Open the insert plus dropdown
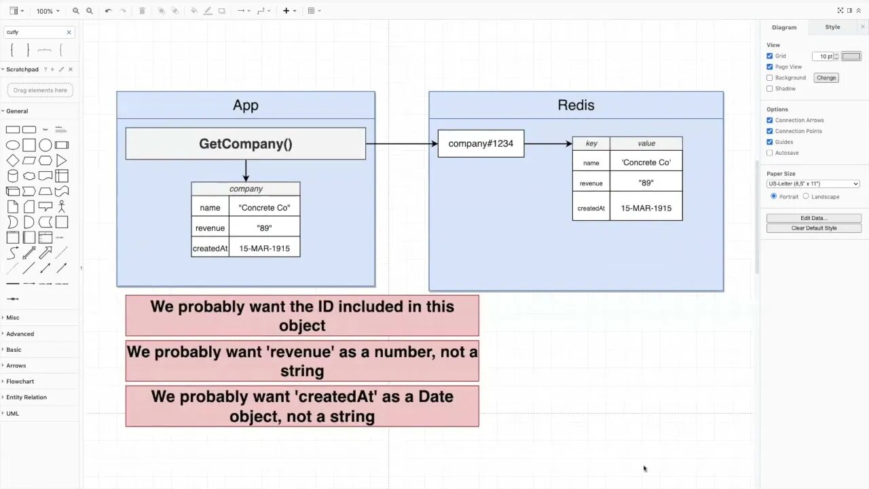The image size is (869, 489). tap(289, 11)
